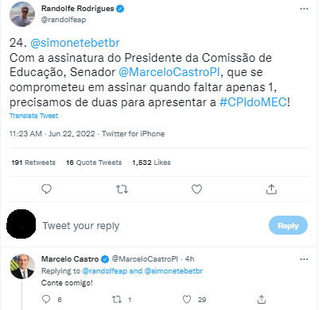The height and width of the screenshot is (310, 322).
Task: Click the Reply button
Action: click(x=288, y=225)
